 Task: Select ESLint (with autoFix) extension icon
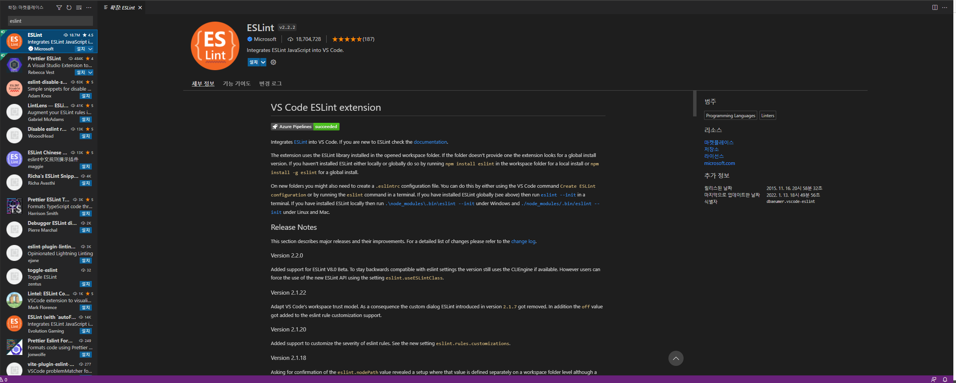[14, 323]
